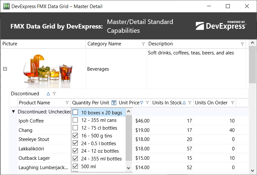257x175 pixels.
Task: Select the Soft drinks description cell
Action: pos(196,69)
